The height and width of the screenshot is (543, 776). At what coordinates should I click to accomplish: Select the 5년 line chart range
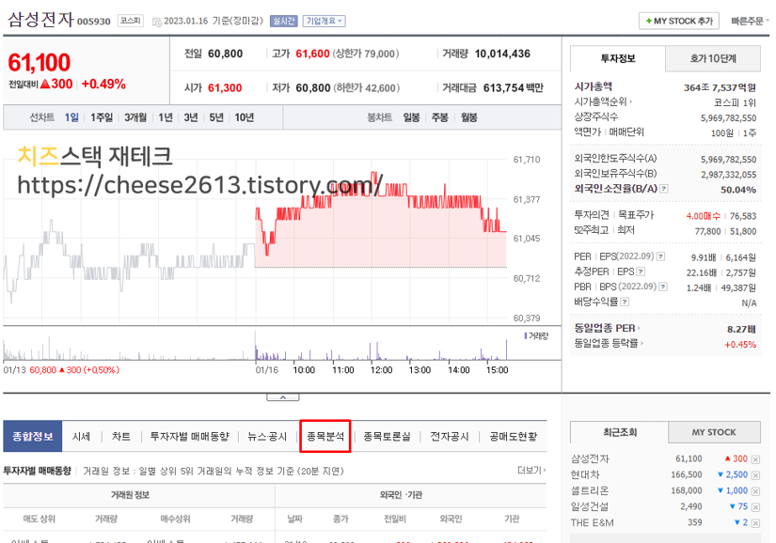coord(216,117)
